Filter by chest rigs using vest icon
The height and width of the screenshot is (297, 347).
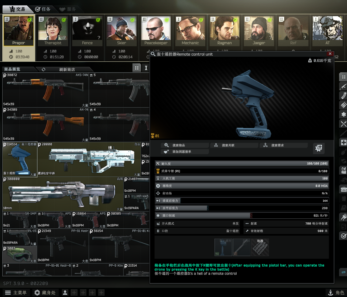coord(343,170)
